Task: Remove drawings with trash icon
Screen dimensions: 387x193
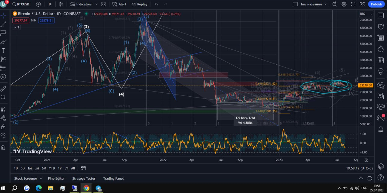Action: (x=3, y=147)
